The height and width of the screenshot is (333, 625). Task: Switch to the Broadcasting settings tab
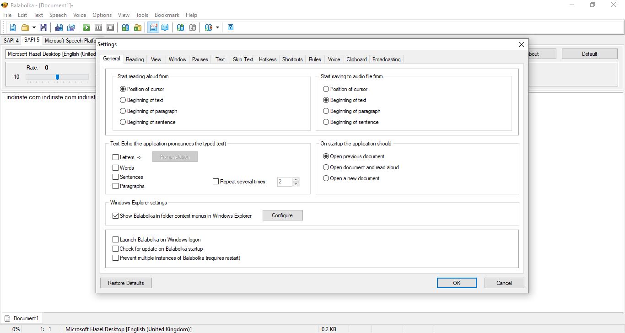click(387, 59)
